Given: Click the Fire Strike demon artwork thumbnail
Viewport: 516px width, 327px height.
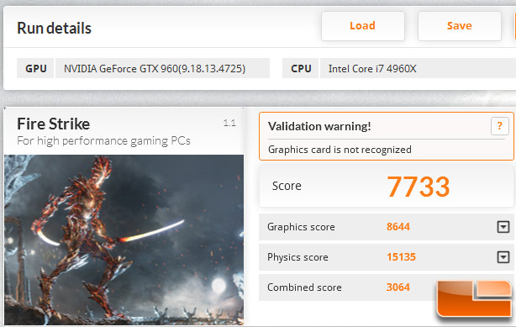Looking at the screenshot, I should [124, 240].
